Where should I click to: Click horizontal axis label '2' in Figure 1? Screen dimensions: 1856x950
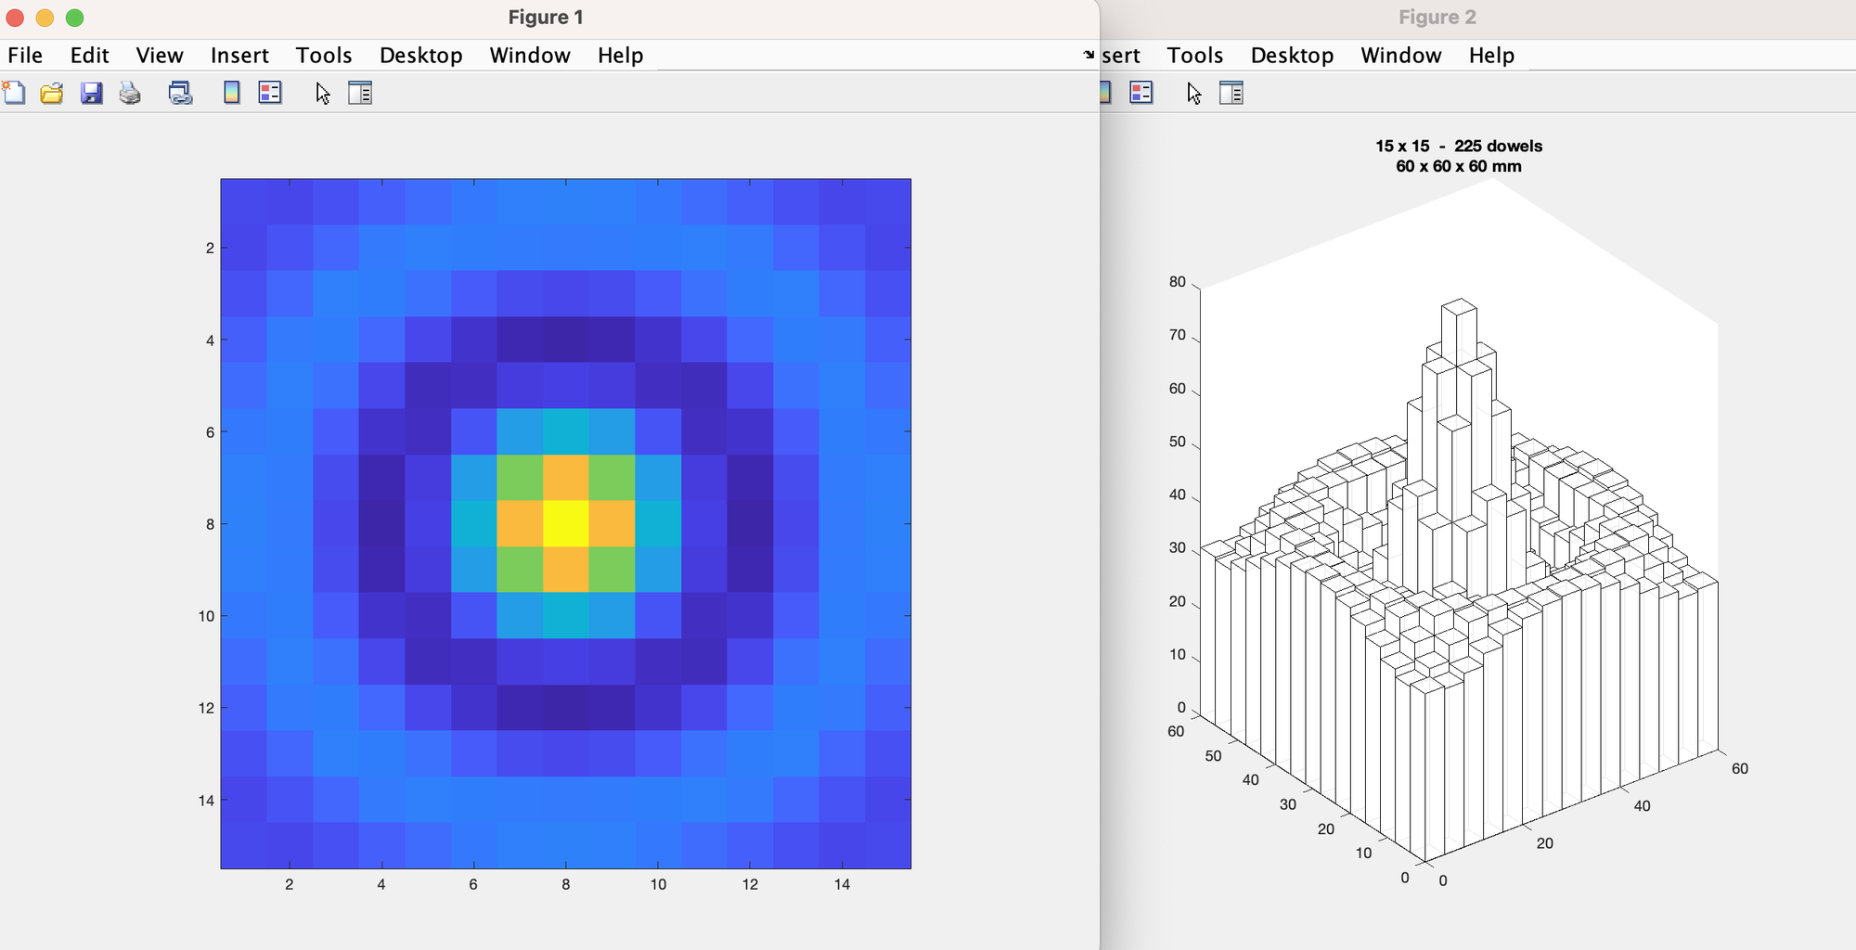(290, 884)
